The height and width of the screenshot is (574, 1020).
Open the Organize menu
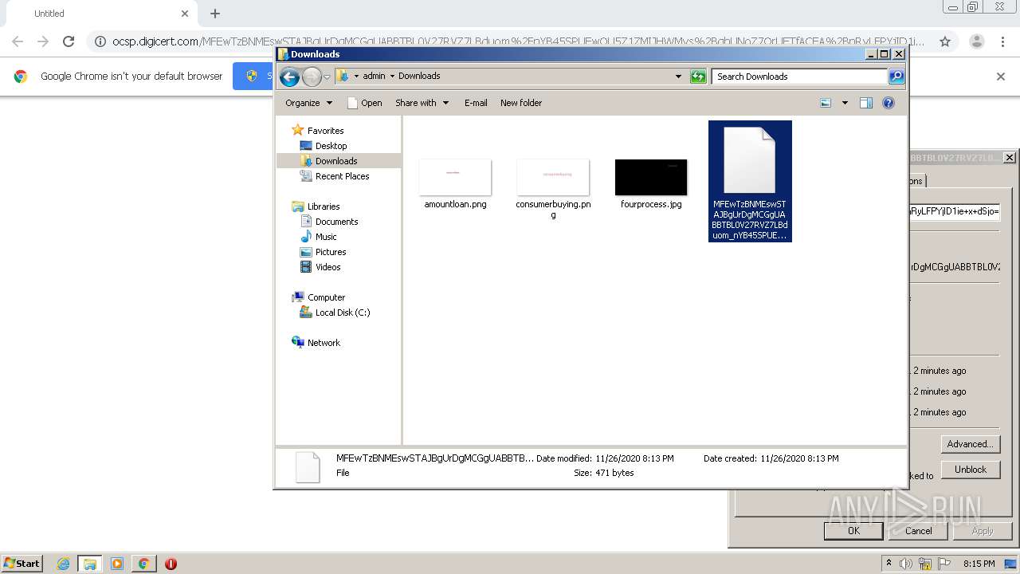[x=308, y=103]
